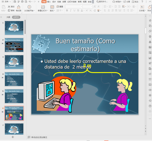Select the 开始 (Home) ribbon tab

(44, 2)
